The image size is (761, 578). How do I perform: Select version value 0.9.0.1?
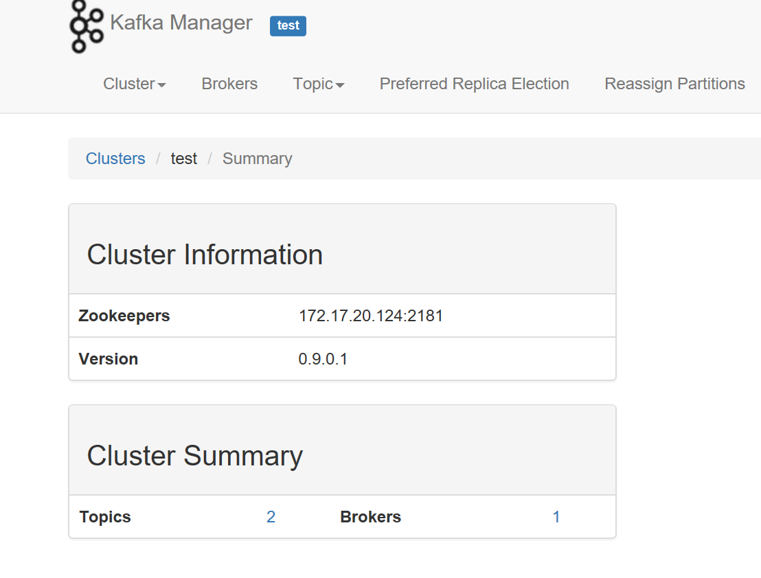coord(323,359)
